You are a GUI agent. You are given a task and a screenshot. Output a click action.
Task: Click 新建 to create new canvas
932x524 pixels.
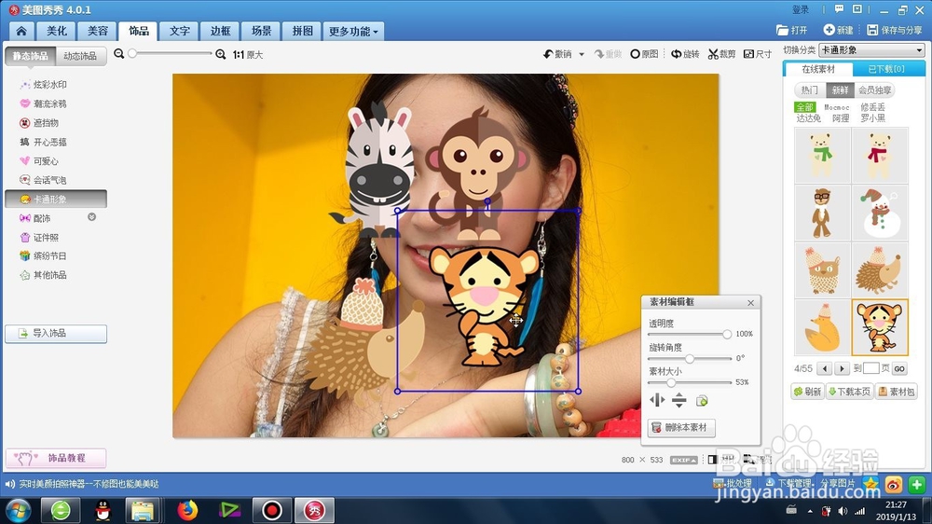(838, 31)
